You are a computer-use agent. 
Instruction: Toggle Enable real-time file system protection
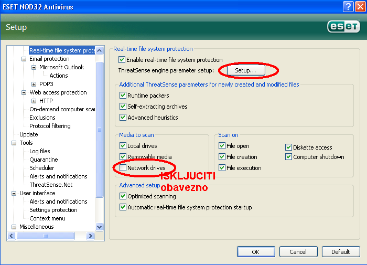[123, 60]
